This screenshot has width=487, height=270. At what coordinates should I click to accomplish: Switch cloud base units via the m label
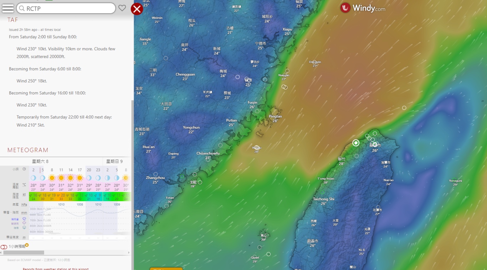(x=24, y=238)
